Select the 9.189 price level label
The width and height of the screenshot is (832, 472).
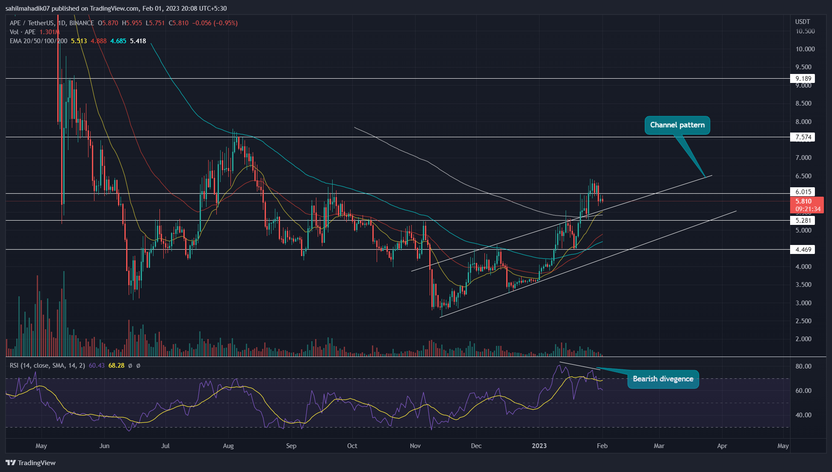802,78
